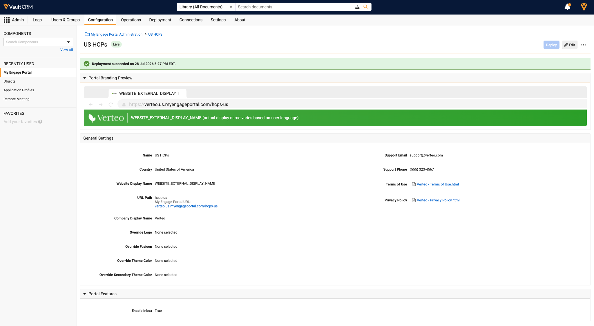
Task: Click the Enable Inbox True value
Action: 158,311
